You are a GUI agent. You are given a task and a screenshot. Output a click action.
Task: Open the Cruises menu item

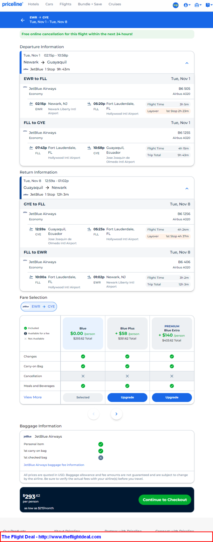tap(115, 4)
